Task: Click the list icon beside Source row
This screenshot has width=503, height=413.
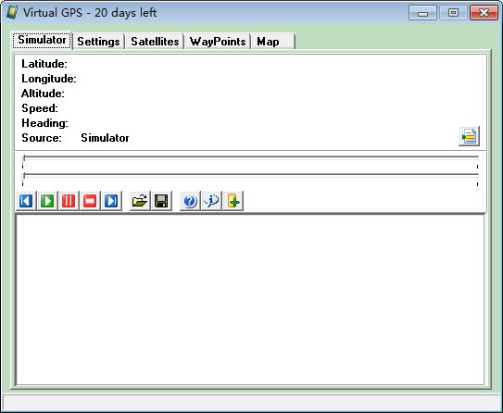Action: click(x=469, y=136)
